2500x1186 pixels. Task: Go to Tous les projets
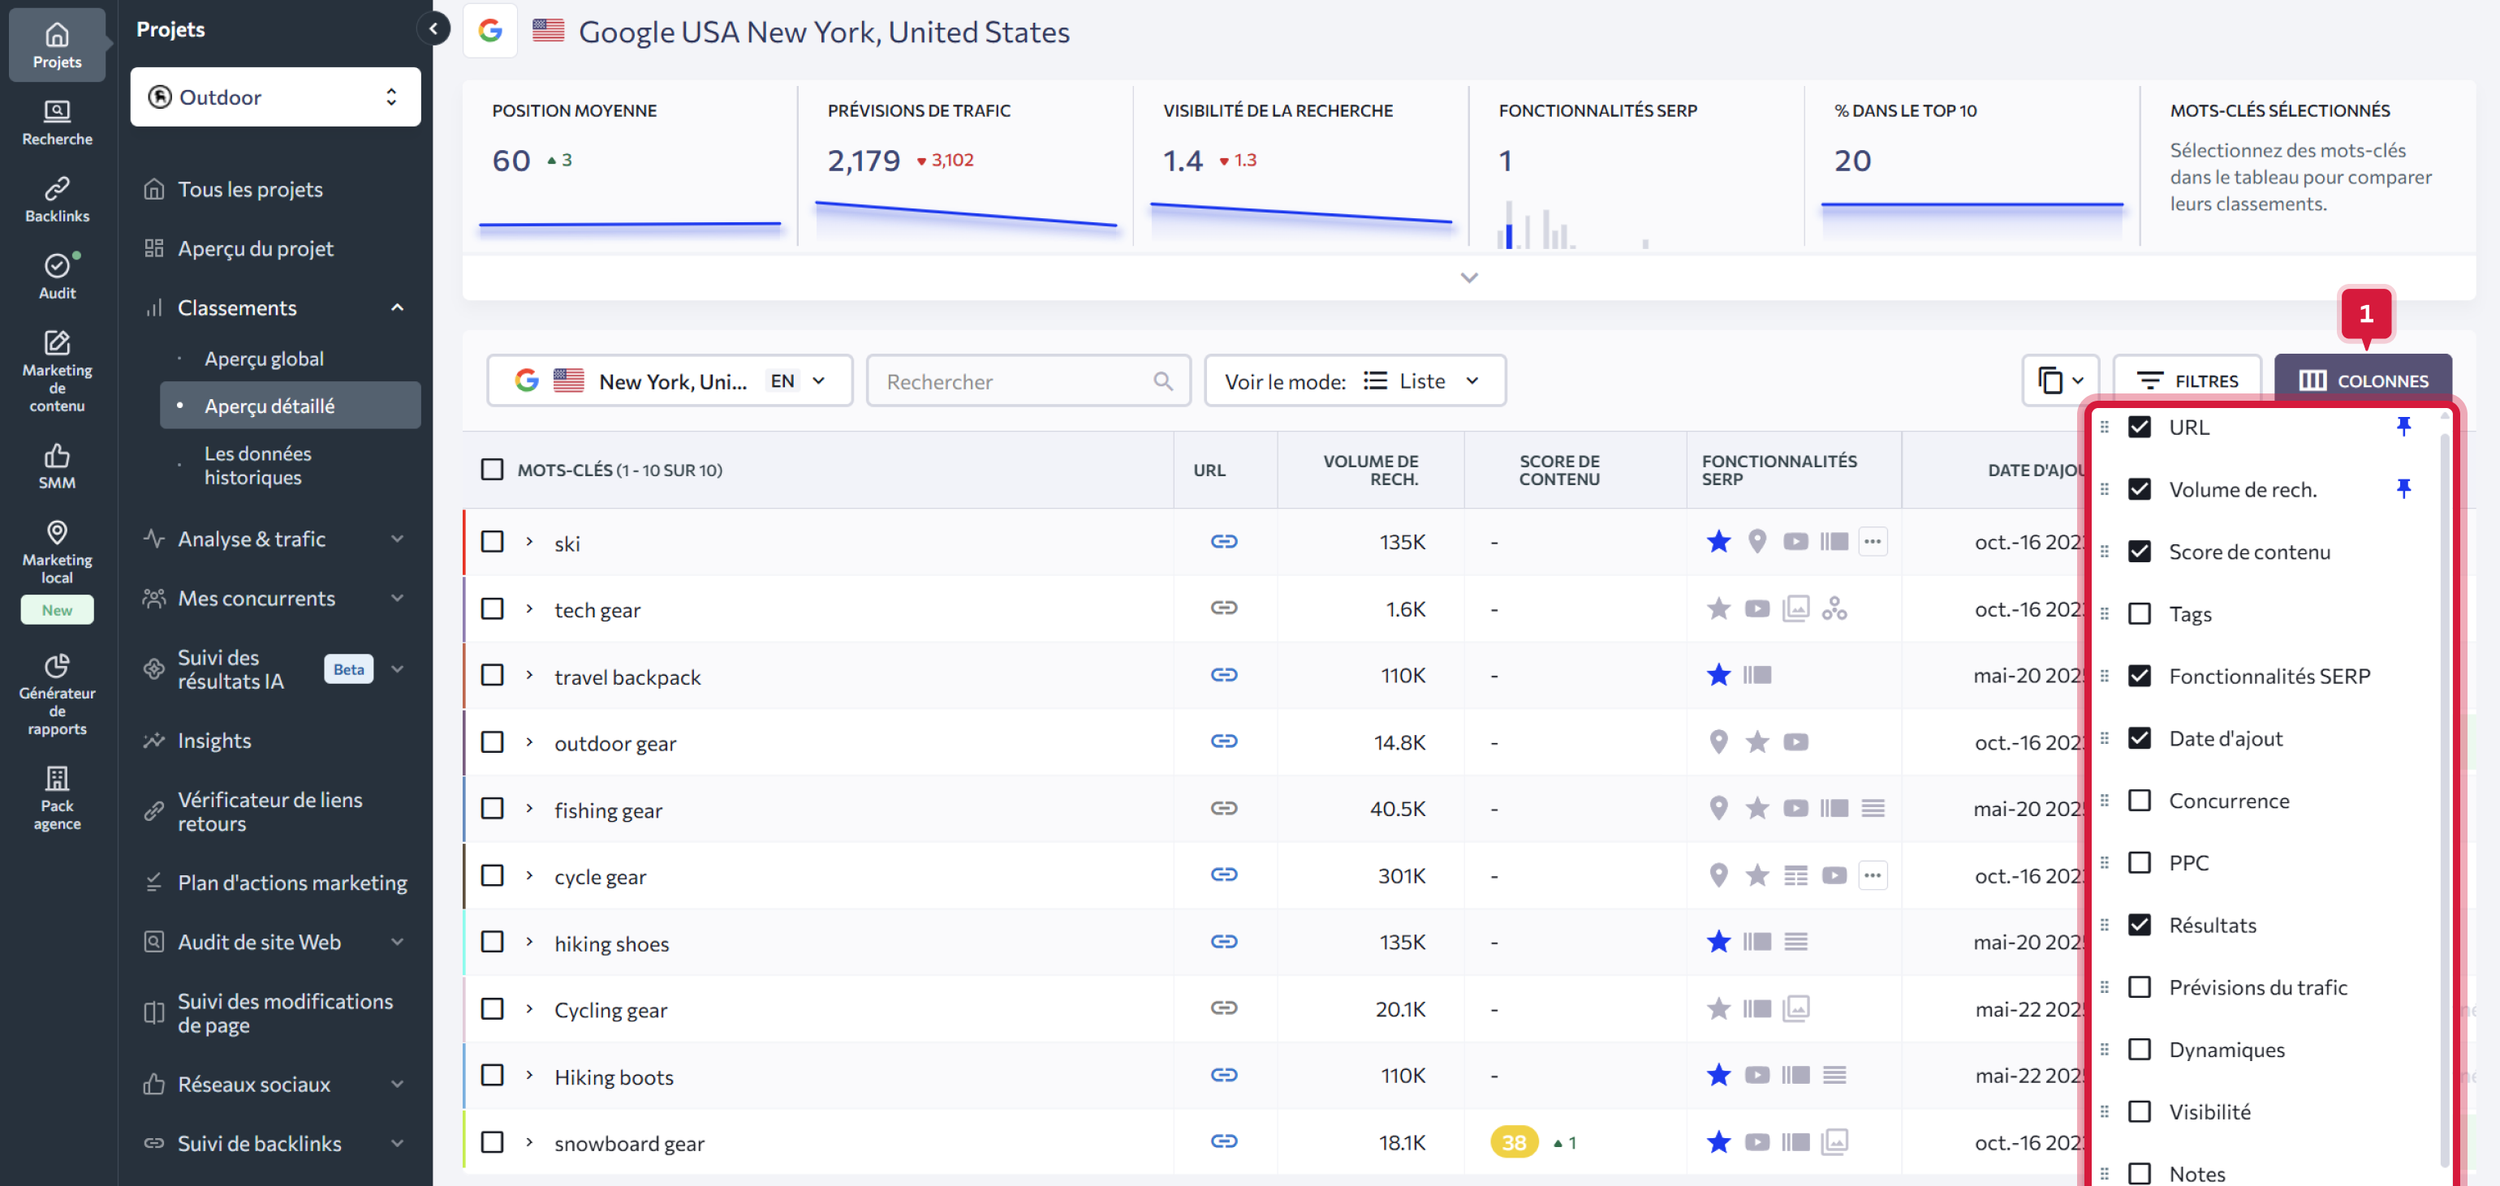[x=249, y=189]
